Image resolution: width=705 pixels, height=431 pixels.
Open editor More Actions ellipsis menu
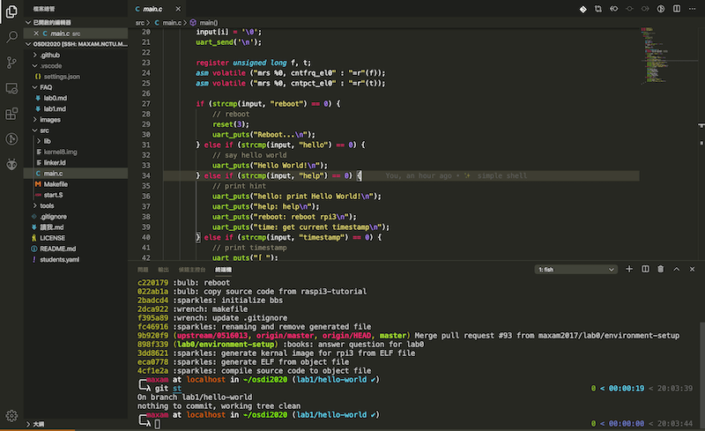pyautogui.click(x=692, y=9)
